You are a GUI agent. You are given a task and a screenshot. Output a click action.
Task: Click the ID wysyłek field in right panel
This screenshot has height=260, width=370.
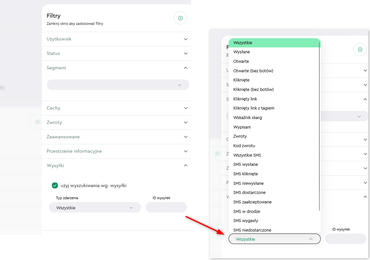point(346,239)
